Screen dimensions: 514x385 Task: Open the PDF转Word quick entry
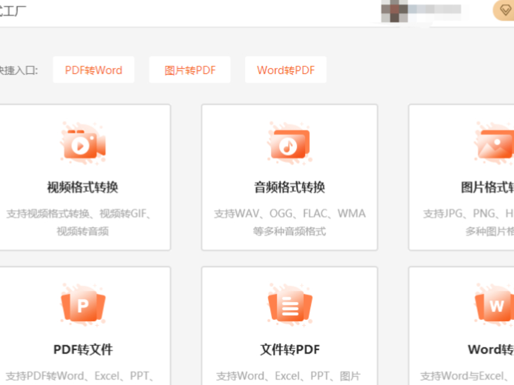(x=93, y=70)
